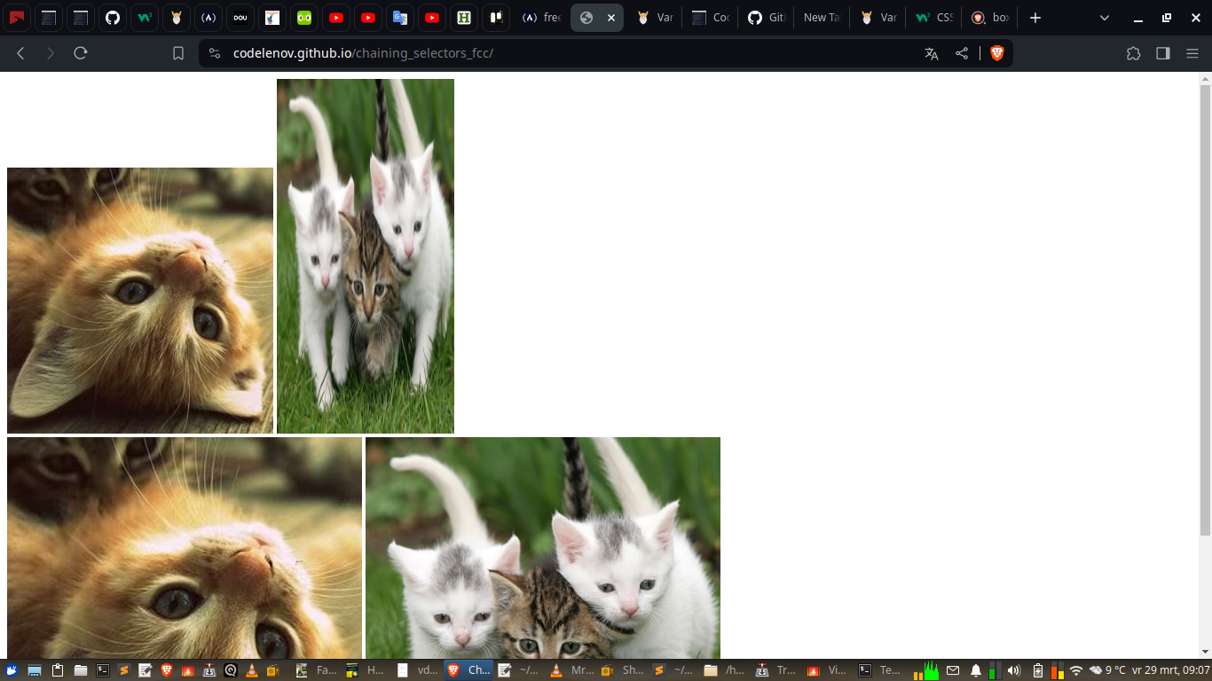Click the upside-down orange cat image
1212x681 pixels.
coord(139,300)
